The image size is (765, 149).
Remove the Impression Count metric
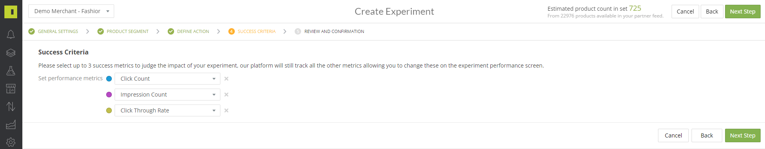tap(226, 95)
